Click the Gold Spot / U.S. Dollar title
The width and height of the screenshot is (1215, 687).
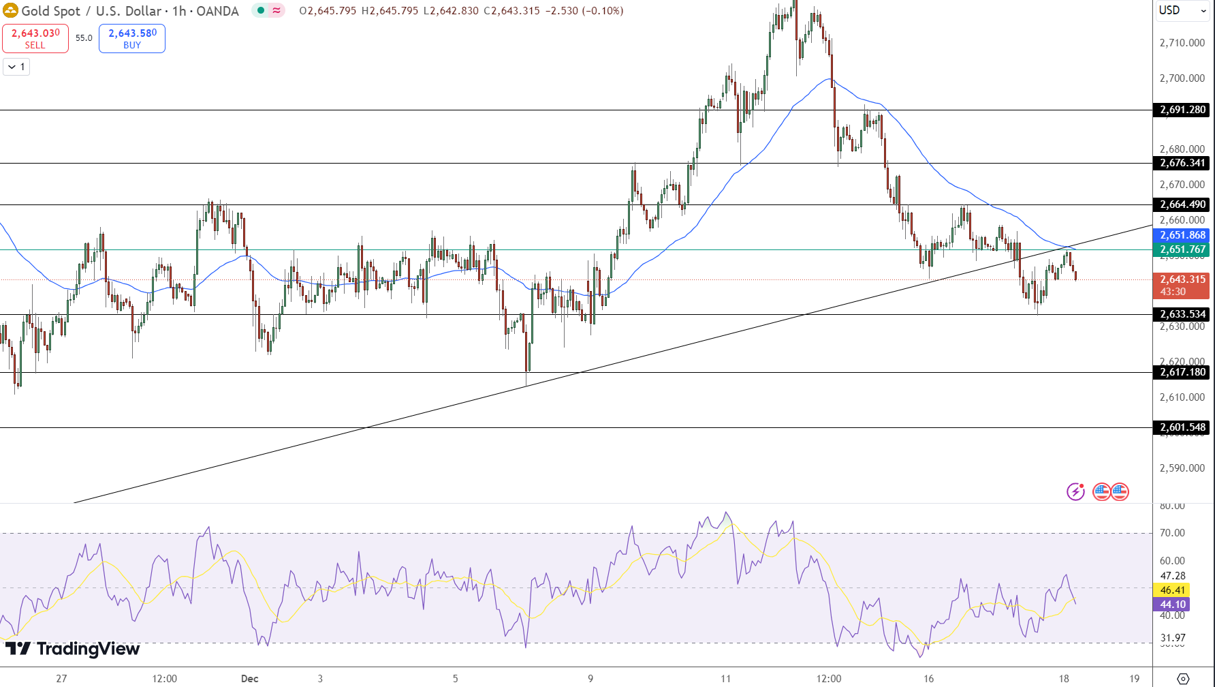tap(130, 11)
